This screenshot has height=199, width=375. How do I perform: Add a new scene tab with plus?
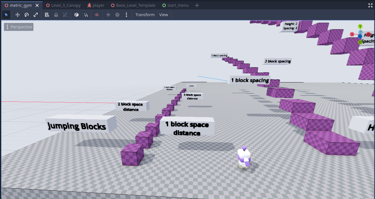pyautogui.click(x=197, y=5)
